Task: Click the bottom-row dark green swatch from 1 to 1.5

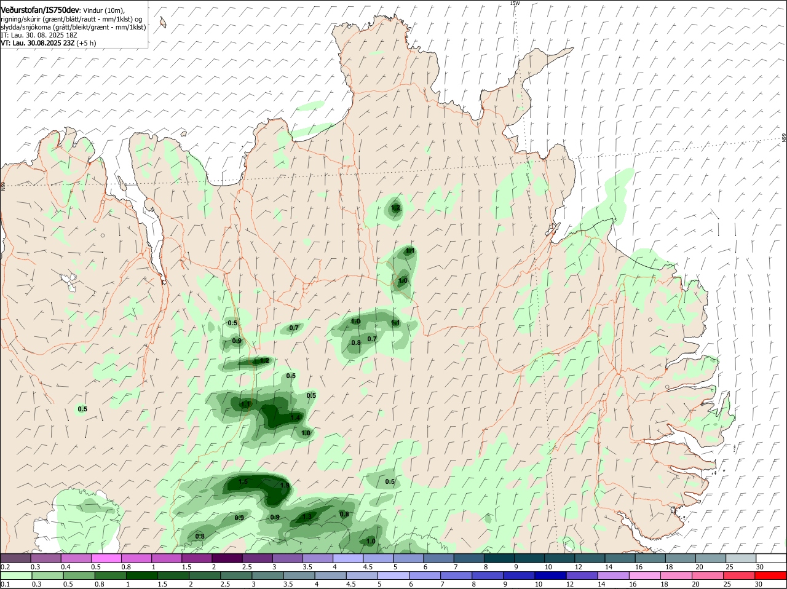Action: pyautogui.click(x=141, y=575)
